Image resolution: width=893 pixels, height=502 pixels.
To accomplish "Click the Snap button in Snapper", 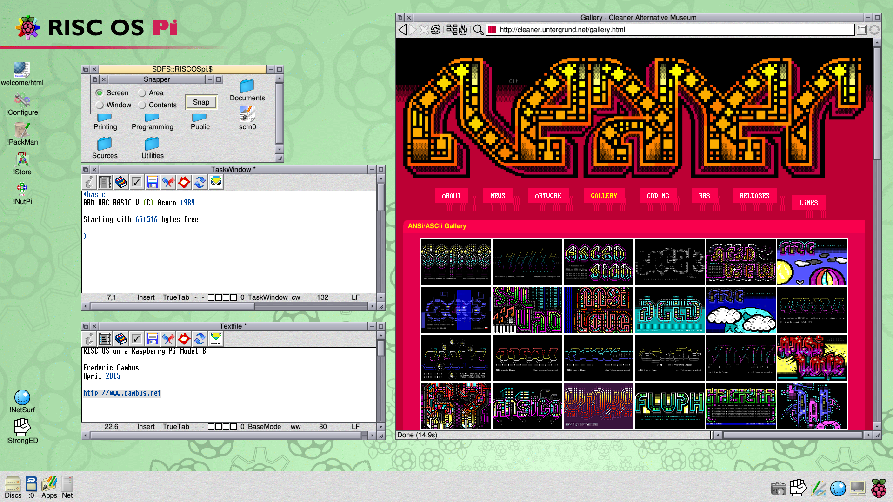I will click(201, 102).
